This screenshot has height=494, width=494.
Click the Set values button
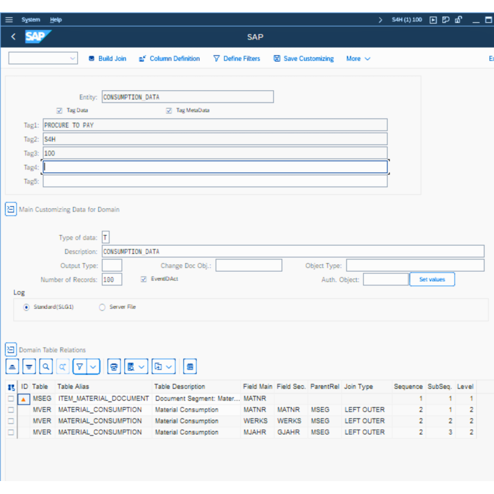pos(432,280)
